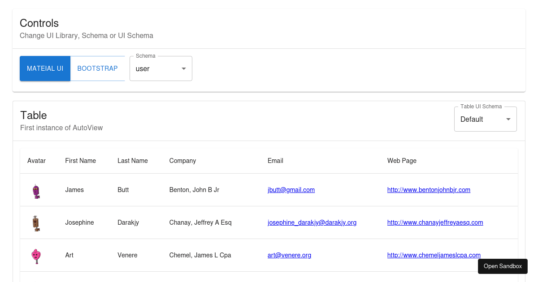The image size is (538, 282).
Task: Visit the bentonjohnbjr.com web page link
Action: point(429,190)
